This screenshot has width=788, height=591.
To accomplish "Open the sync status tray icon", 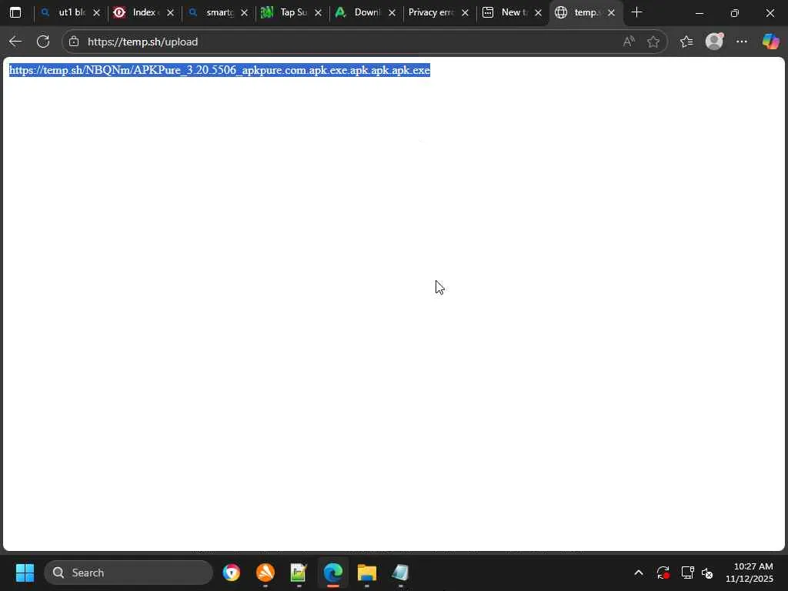I will coord(663,573).
